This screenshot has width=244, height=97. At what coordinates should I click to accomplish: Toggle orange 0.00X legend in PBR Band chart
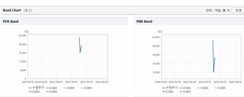click(220, 88)
